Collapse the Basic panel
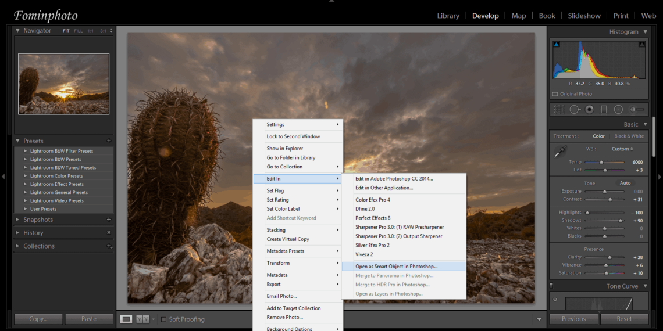This screenshot has width=663, height=331. click(645, 124)
